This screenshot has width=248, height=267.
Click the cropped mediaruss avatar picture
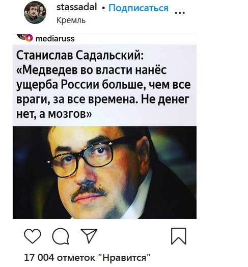[21, 37]
